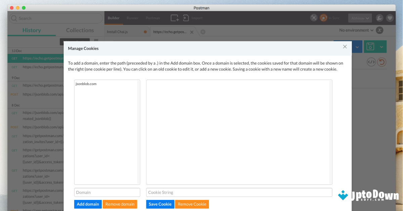Switch to the Builder tab
This screenshot has height=211, width=403.
click(114, 18)
